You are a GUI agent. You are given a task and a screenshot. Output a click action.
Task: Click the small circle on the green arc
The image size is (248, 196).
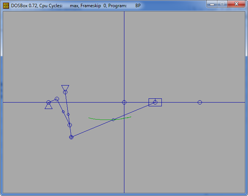coord(113,120)
